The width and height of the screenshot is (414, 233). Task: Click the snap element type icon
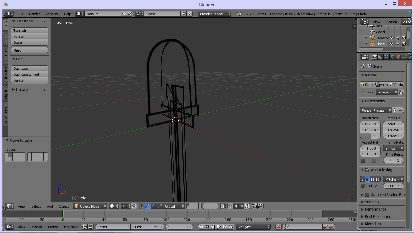pos(239,206)
